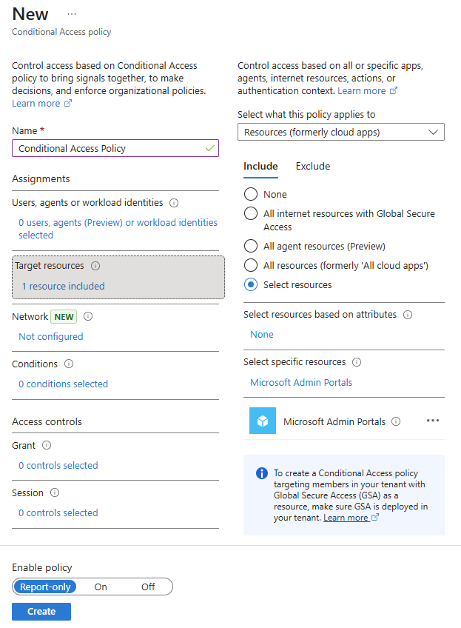Click the Microsoft Admin Portals app icon

tap(263, 421)
